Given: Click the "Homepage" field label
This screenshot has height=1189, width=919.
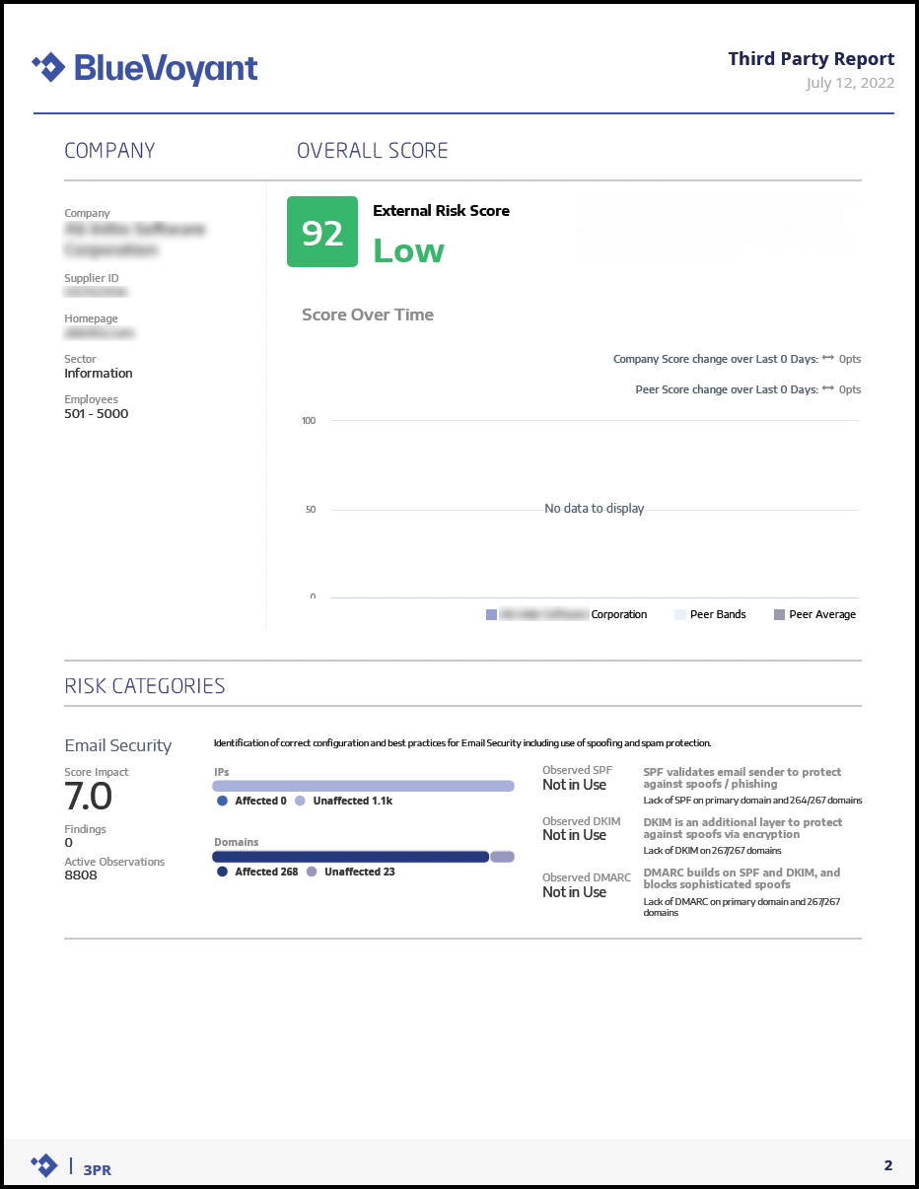Looking at the screenshot, I should [x=91, y=318].
